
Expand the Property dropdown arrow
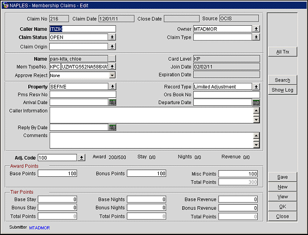112,86
